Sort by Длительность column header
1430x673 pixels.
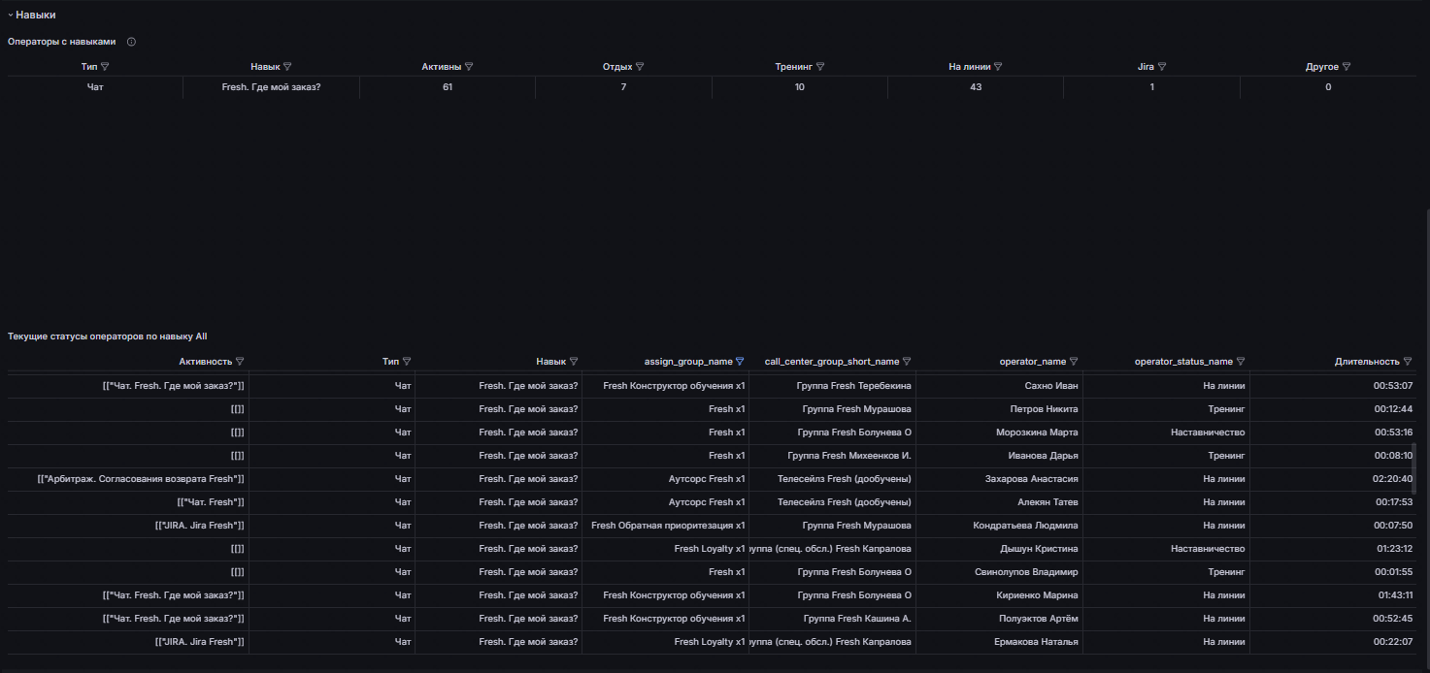[1367, 362]
